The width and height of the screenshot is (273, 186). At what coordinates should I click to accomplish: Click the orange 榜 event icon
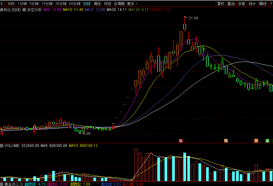pyautogui.click(x=226, y=141)
